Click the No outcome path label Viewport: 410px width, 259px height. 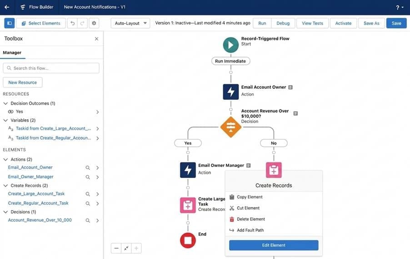coord(274,143)
